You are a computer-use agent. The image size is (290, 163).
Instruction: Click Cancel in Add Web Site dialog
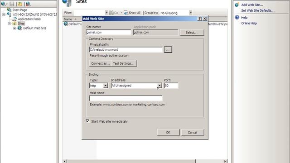pos(193,132)
